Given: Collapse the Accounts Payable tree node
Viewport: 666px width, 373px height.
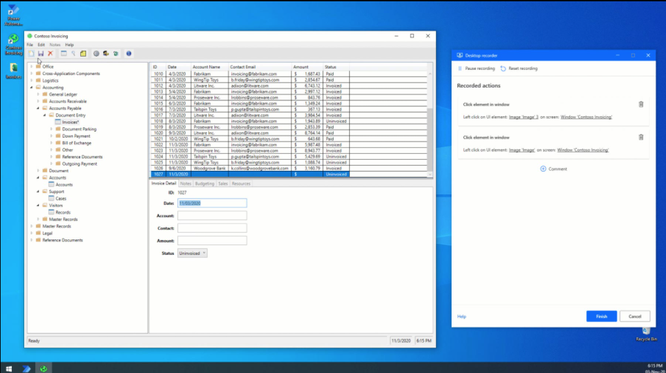Looking at the screenshot, I should click(38, 108).
